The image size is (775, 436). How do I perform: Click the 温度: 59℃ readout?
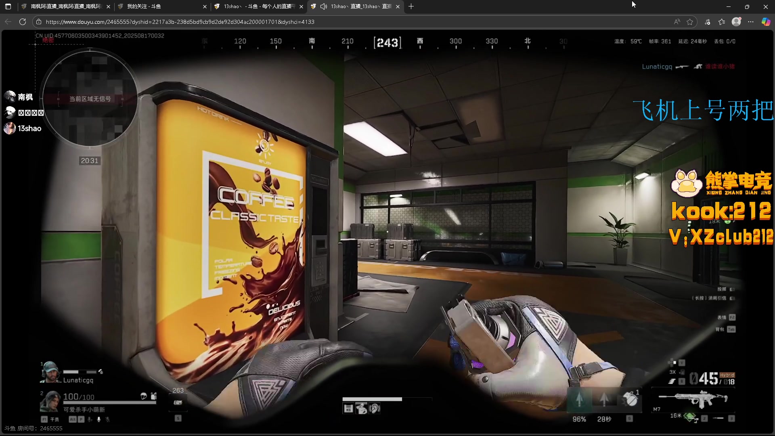(628, 41)
